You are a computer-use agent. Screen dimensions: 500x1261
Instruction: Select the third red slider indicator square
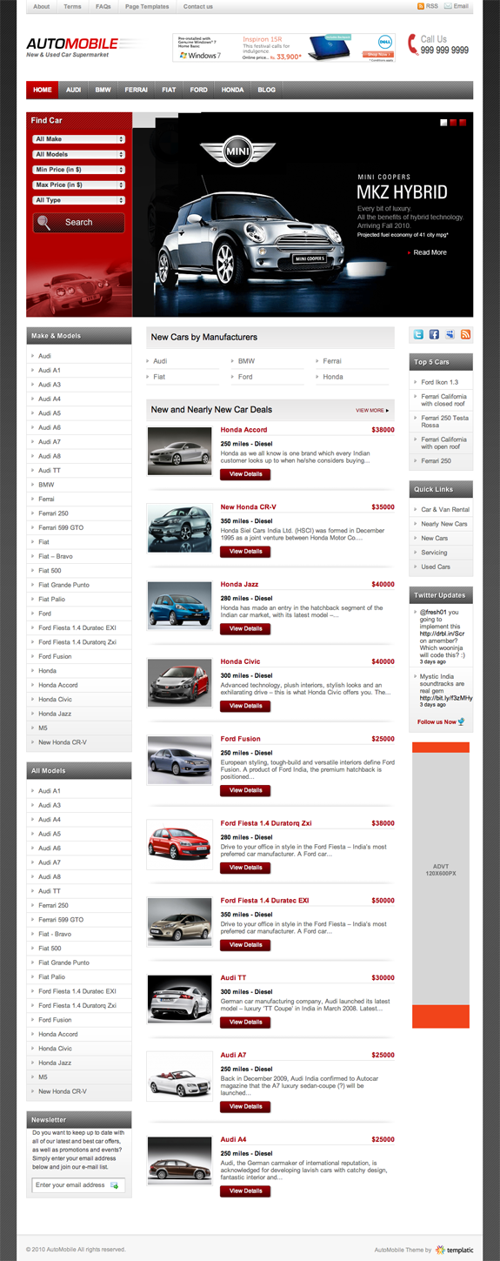tap(463, 123)
